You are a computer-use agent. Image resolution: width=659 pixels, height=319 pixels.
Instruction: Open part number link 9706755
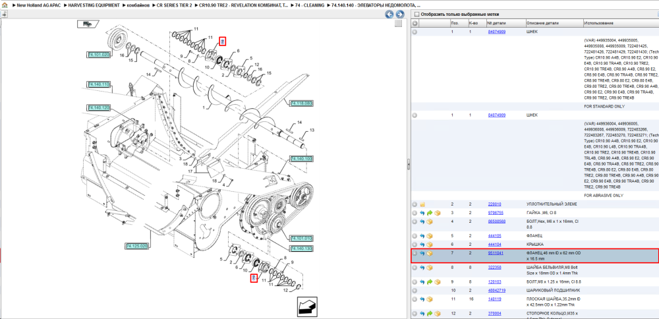[496, 213]
